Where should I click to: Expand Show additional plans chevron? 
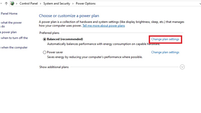coord(182,67)
